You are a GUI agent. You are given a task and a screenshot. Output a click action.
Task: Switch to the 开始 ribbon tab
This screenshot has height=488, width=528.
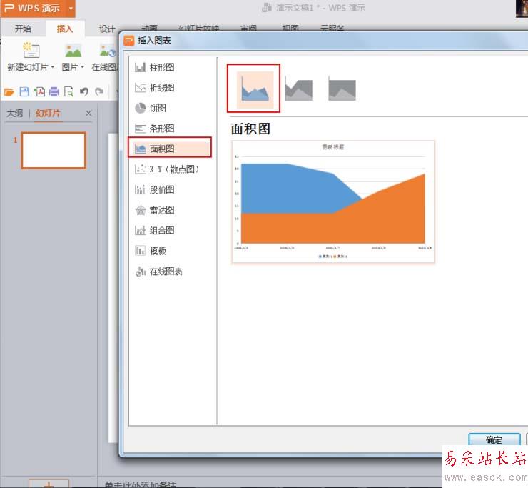click(x=23, y=29)
